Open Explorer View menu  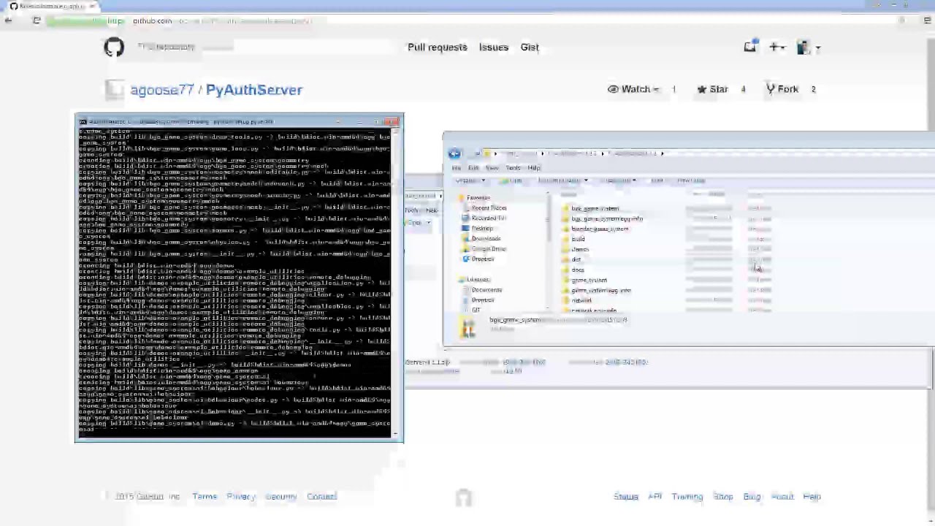(x=492, y=168)
